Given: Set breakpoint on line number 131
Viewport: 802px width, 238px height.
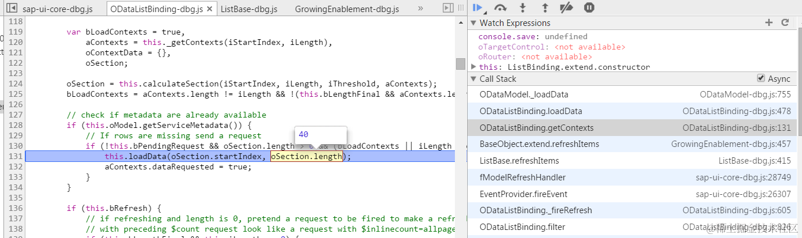Looking at the screenshot, I should pyautogui.click(x=16, y=156).
